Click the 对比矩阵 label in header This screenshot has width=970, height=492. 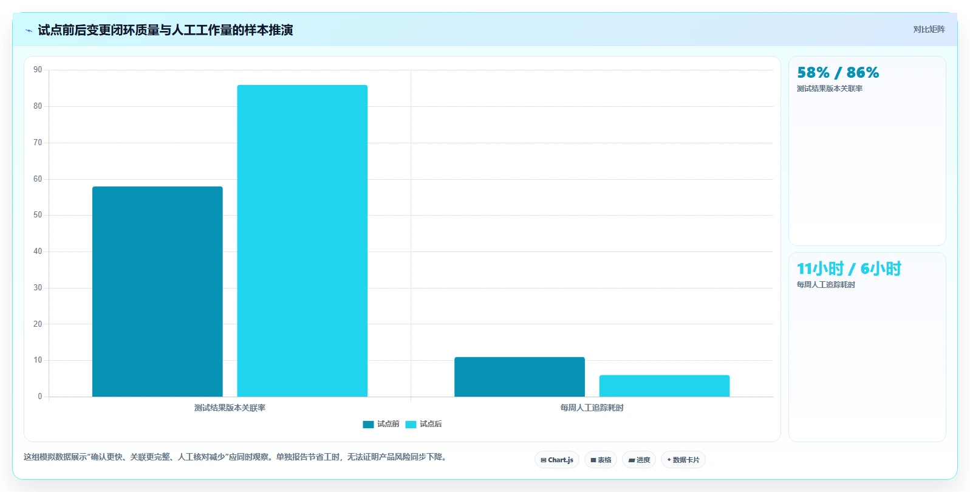point(929,29)
